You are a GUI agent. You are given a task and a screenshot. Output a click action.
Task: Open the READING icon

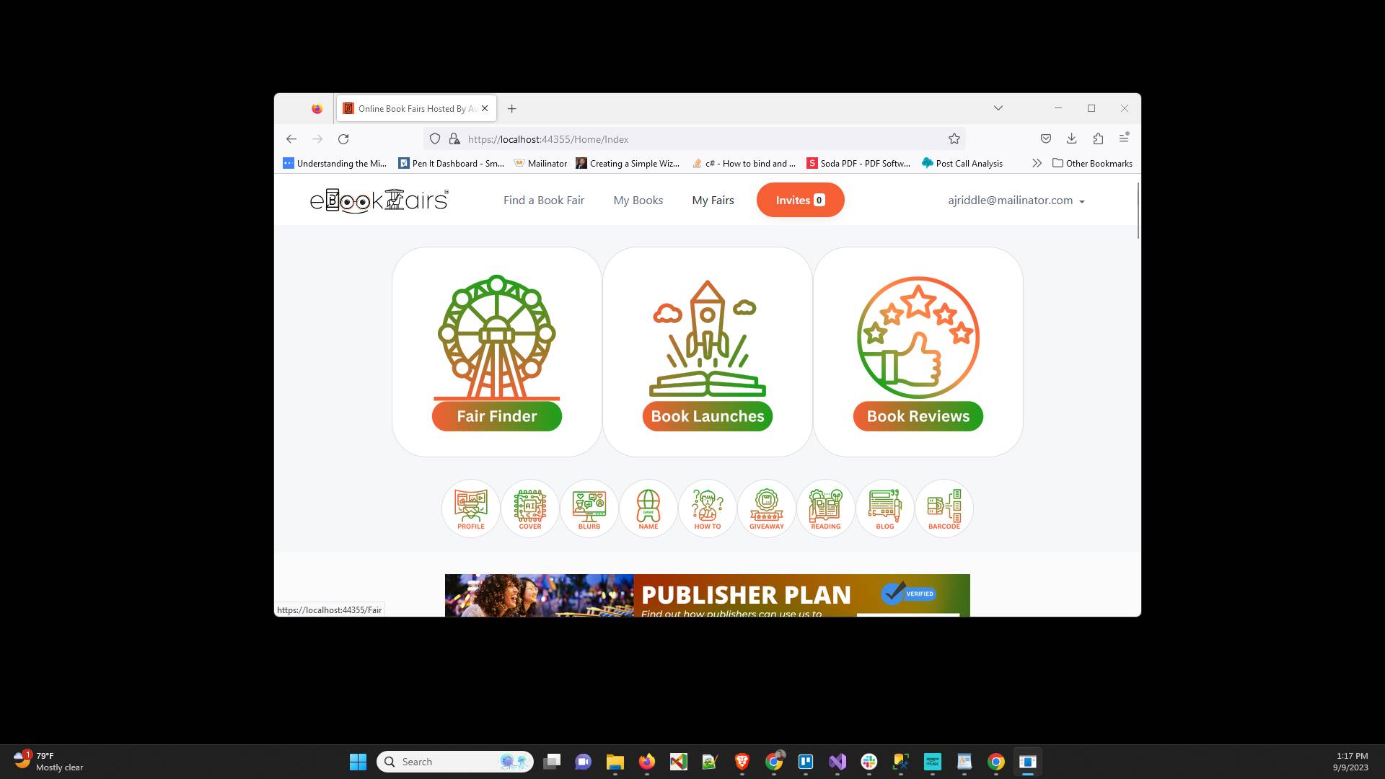[825, 508]
